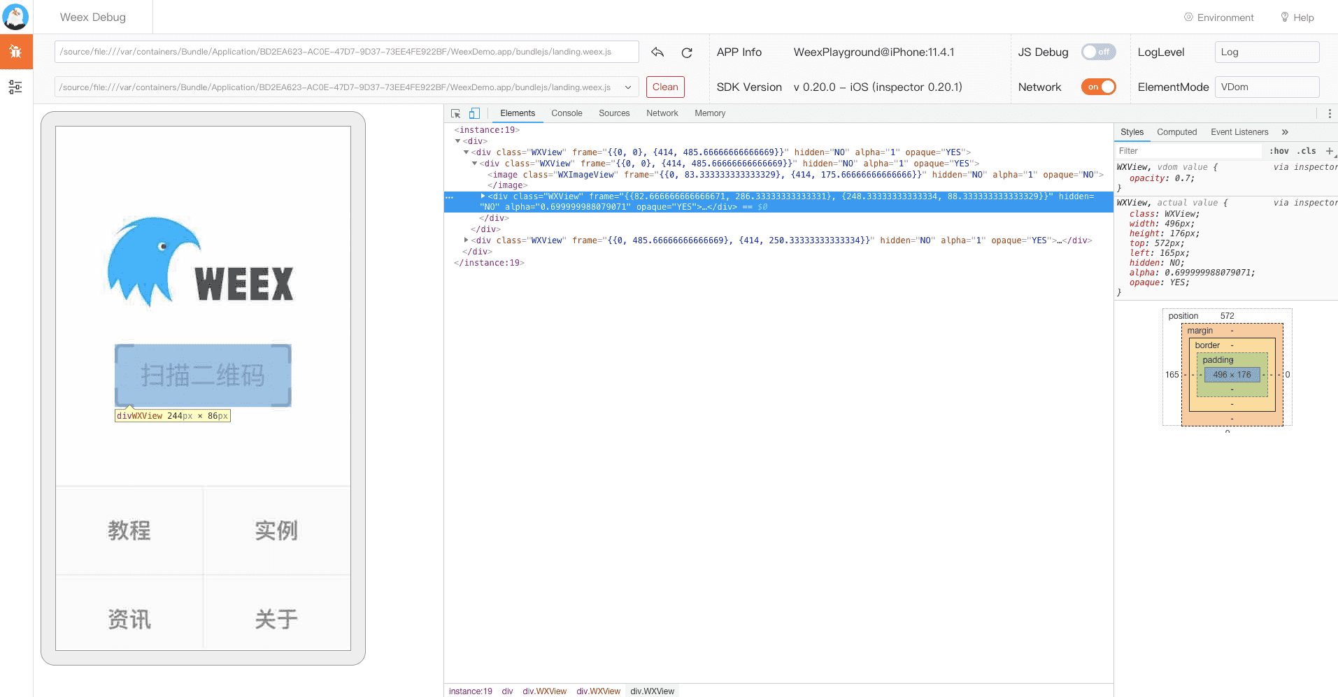Select the last div.WXView breadcrumb
The height and width of the screenshot is (697, 1338).
(x=652, y=691)
